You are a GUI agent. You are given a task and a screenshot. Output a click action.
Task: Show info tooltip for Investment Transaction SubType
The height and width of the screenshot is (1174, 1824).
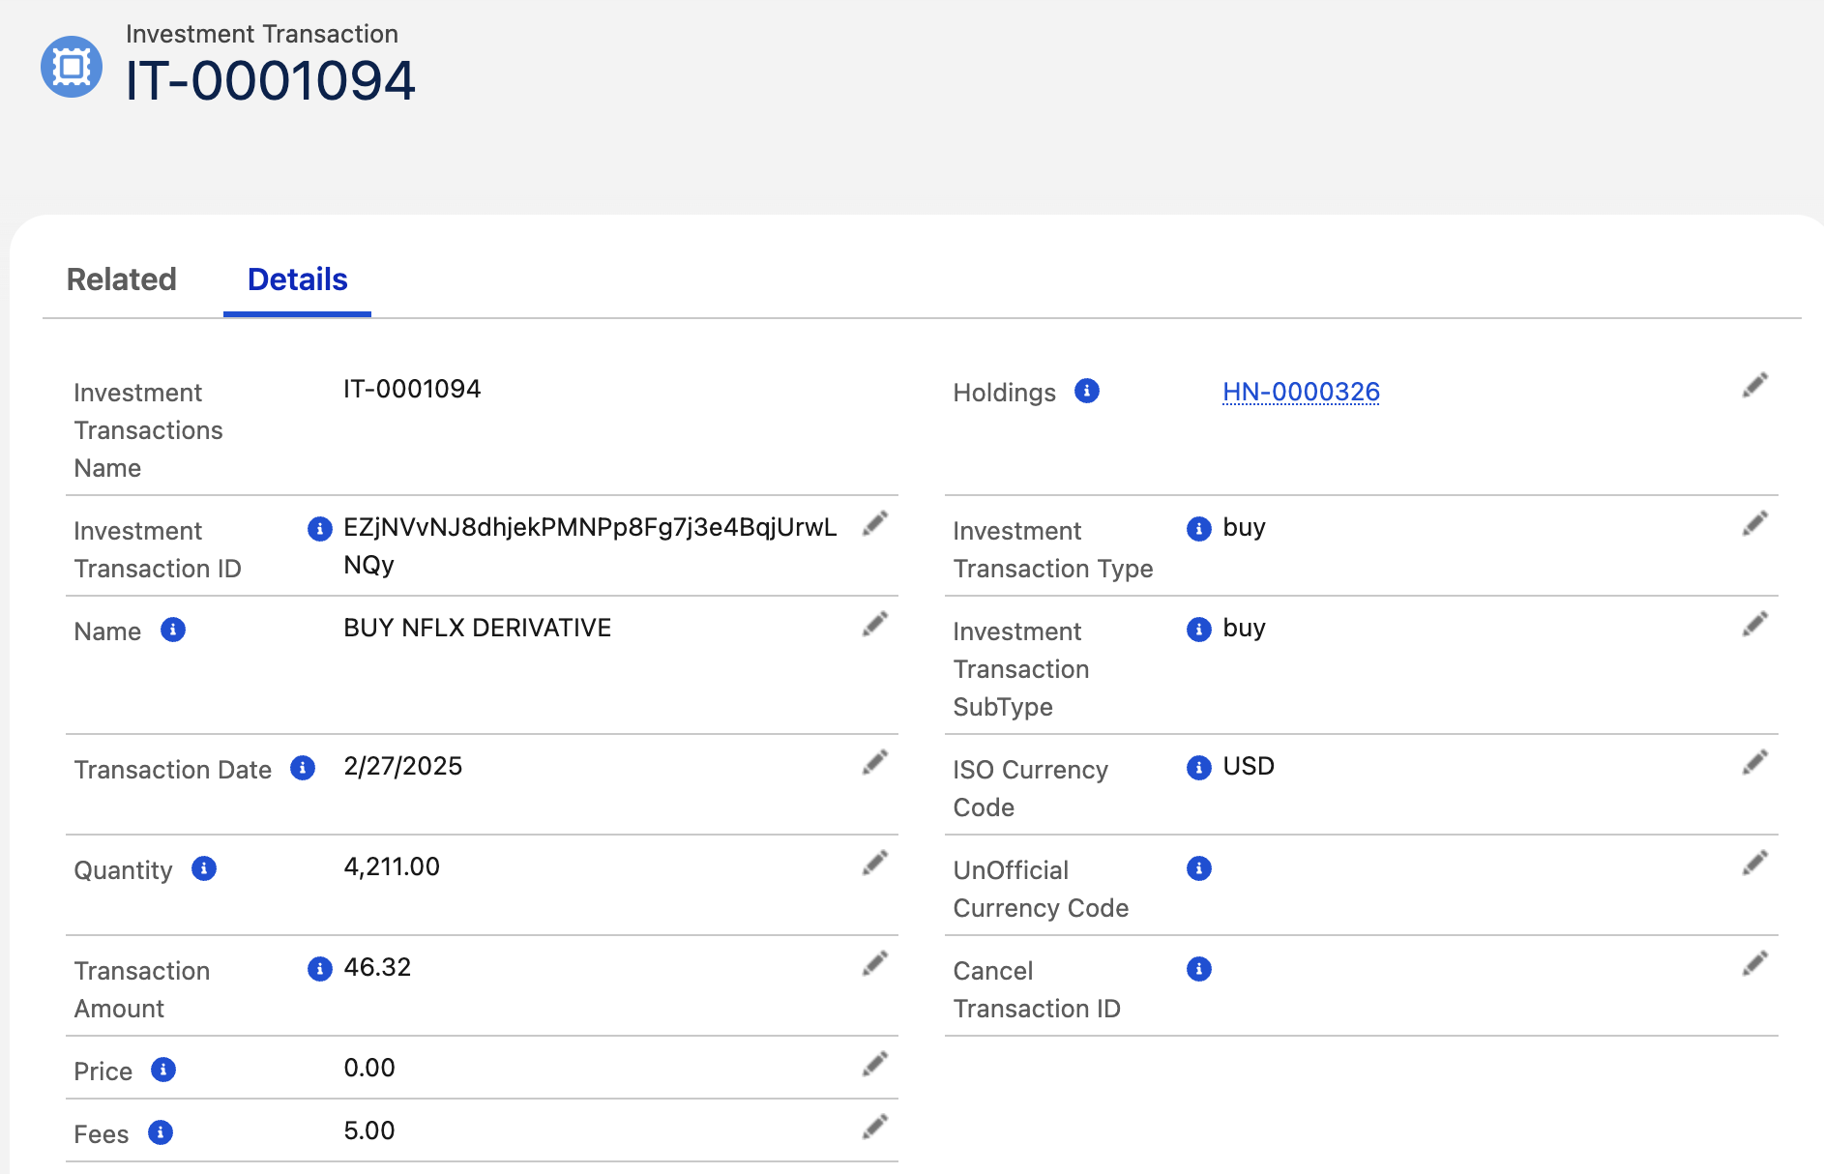coord(1199,630)
